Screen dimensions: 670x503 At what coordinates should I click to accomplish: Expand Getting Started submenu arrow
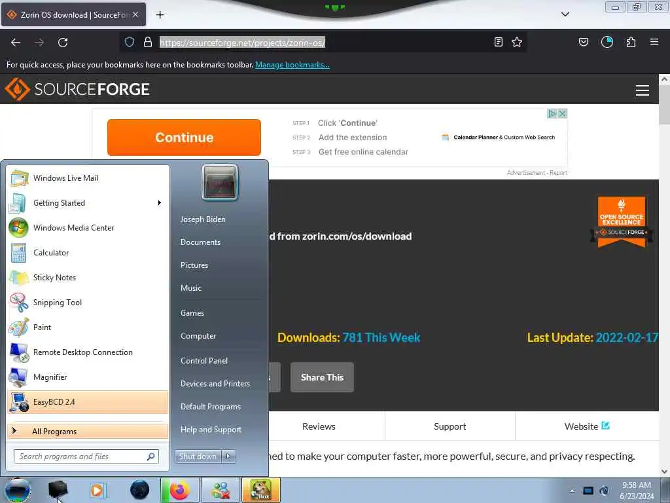[x=160, y=203]
